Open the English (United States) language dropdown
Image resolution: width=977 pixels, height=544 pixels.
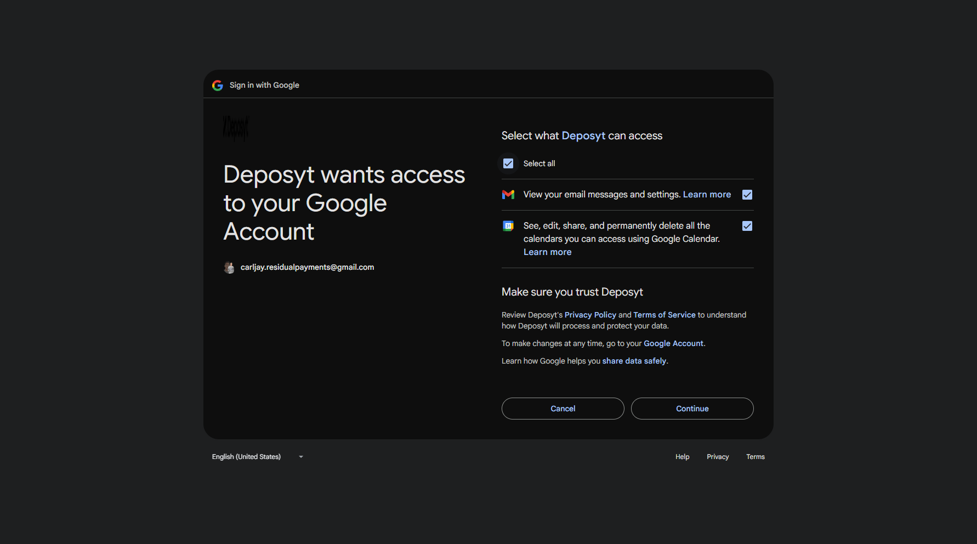[x=258, y=457]
